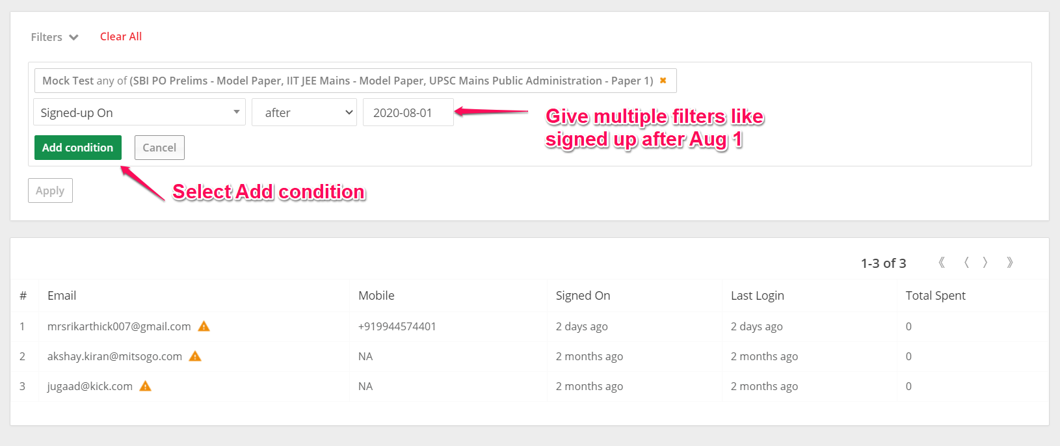The height and width of the screenshot is (446, 1060).
Task: Click the Total Spent column header
Action: [935, 296]
